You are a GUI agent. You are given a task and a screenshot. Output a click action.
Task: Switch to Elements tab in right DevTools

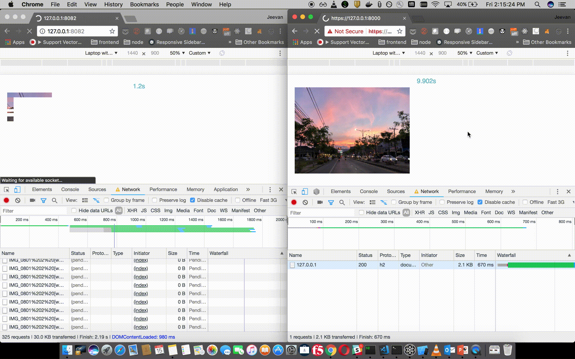341,191
